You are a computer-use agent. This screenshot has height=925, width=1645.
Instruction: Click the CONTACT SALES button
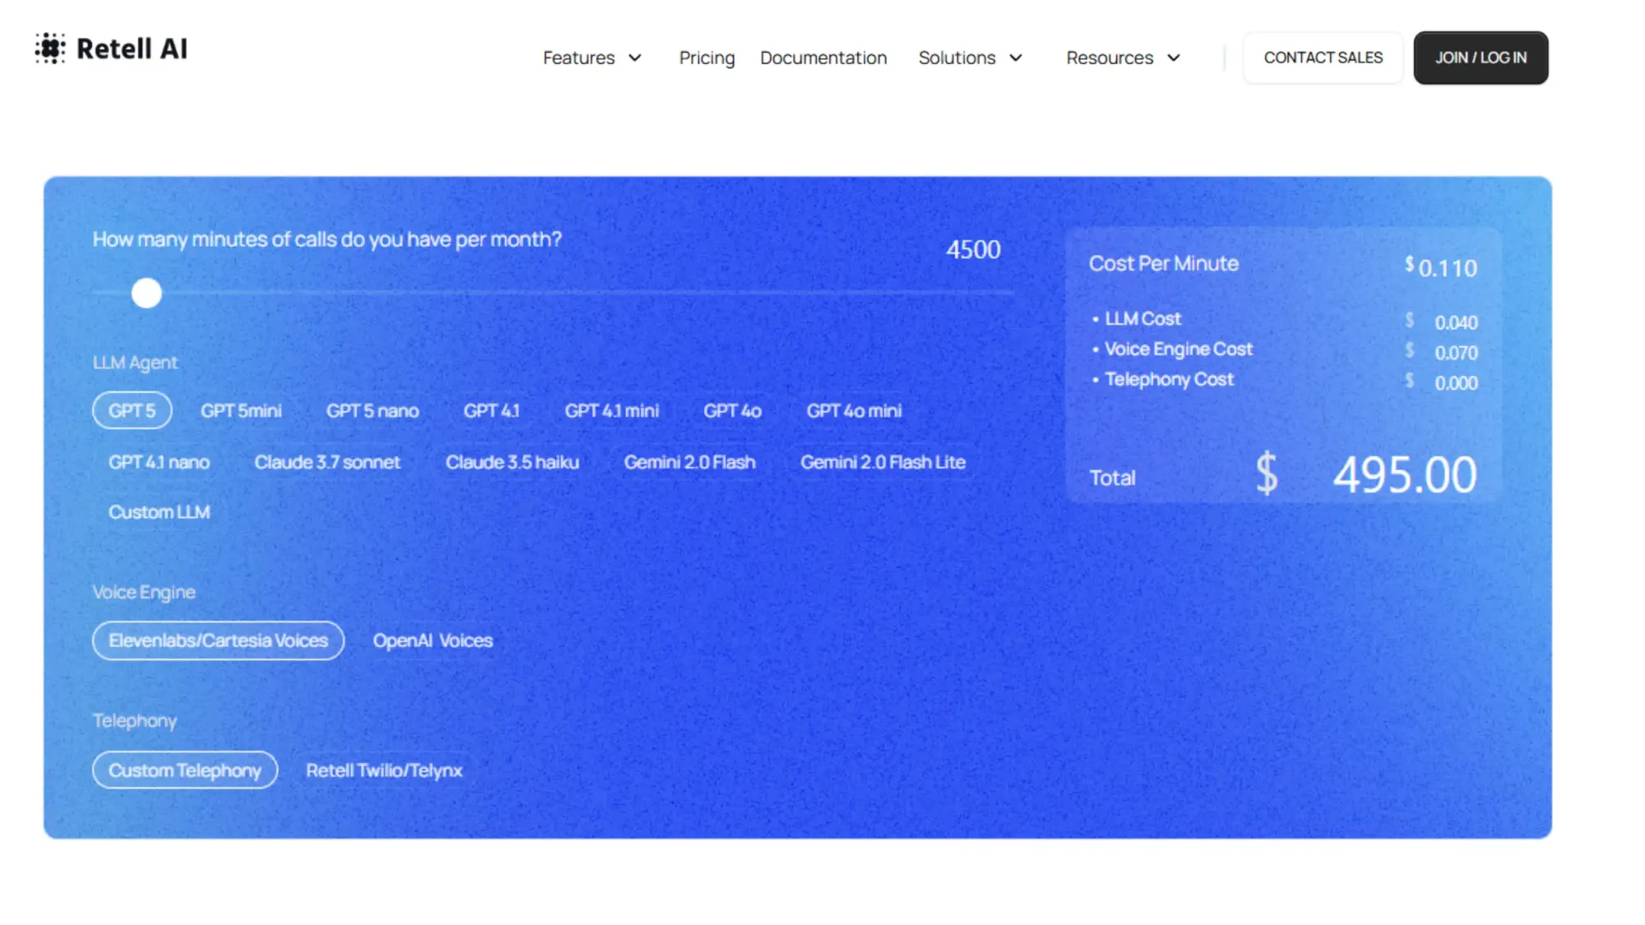click(1323, 58)
